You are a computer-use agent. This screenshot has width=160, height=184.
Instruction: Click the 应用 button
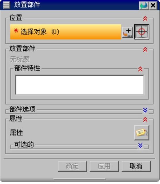(x=104, y=166)
